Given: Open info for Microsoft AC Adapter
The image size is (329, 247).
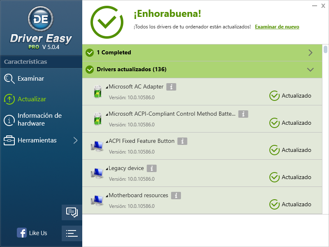Looking at the screenshot, I should 171,87.
